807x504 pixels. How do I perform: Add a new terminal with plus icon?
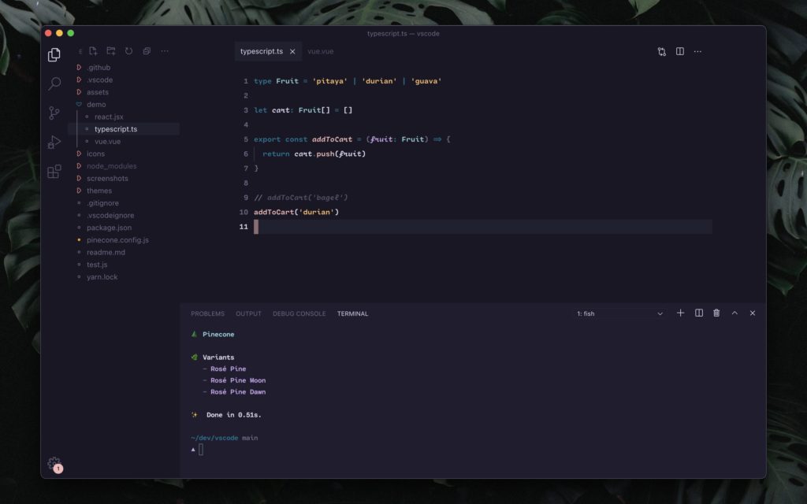[x=681, y=313]
